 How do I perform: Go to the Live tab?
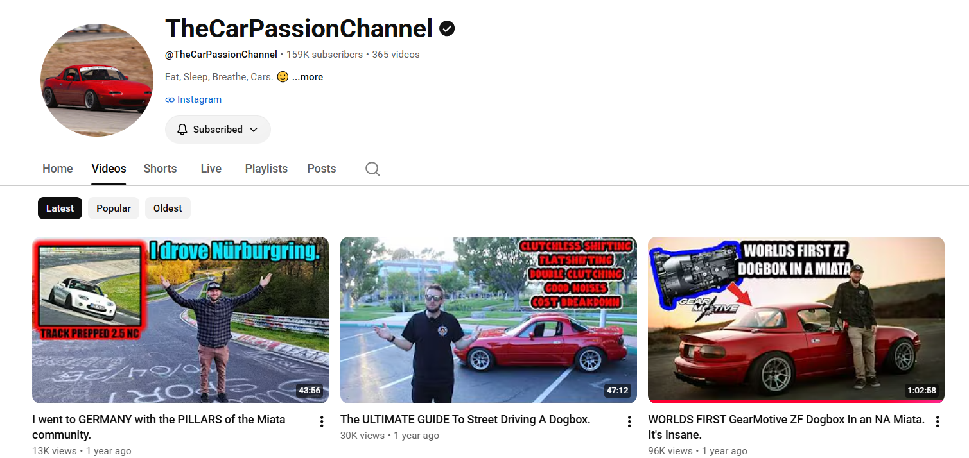click(211, 169)
